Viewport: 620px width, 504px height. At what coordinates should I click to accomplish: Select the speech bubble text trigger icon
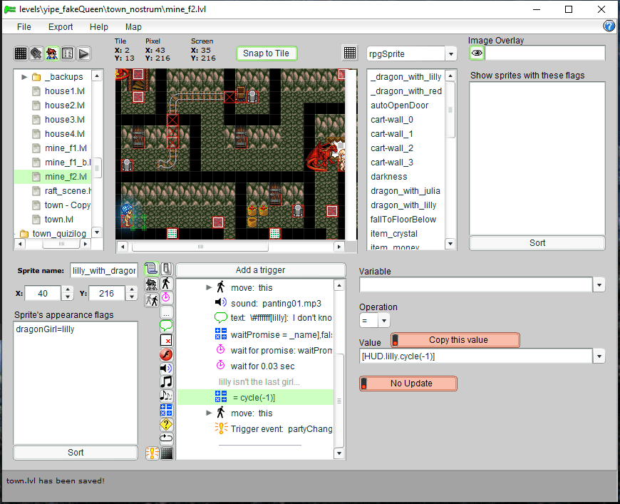166,326
